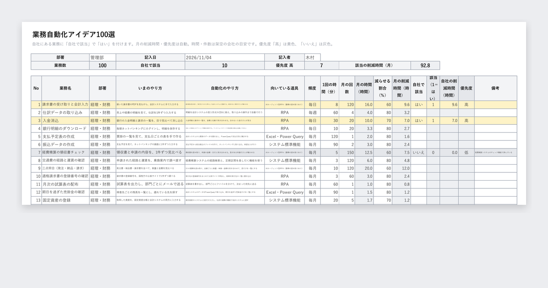Viewport: 548px width, 288px height.
Task: Click システム標準機能 cell for 振込データの作成
Action: (x=285, y=144)
